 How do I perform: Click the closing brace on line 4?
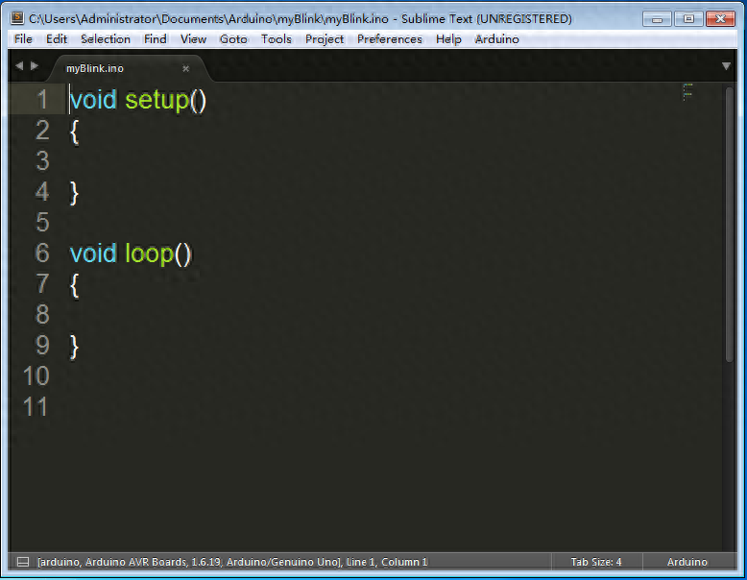74,193
